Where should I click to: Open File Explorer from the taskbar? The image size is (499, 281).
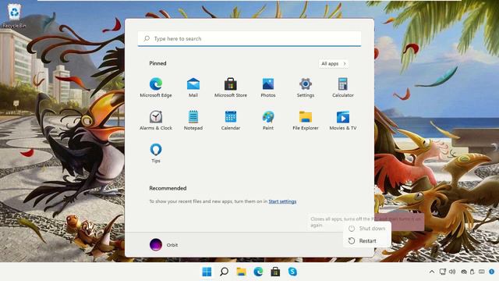pyautogui.click(x=241, y=272)
